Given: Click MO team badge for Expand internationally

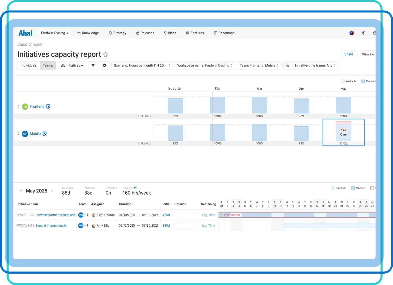Looking at the screenshot, I should point(81,226).
